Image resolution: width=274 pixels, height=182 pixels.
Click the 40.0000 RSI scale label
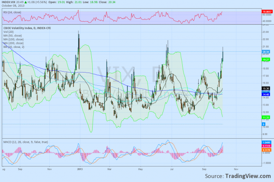[267, 21]
